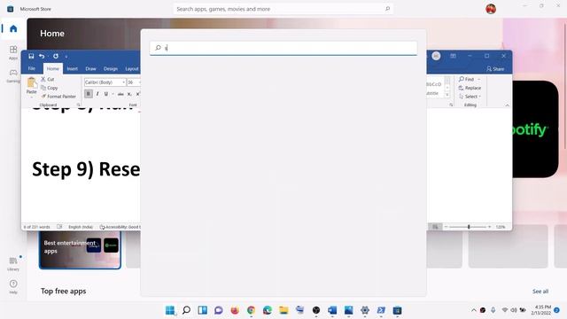Click Accessibility: Good in Word status bar

point(120,227)
